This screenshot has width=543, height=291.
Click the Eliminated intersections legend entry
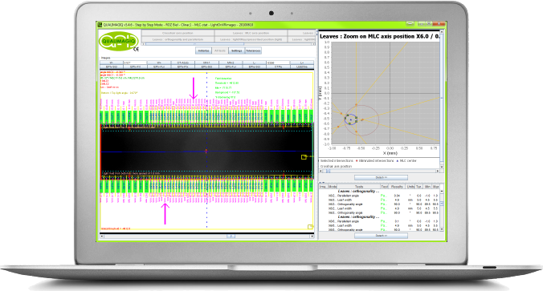coord(374,160)
